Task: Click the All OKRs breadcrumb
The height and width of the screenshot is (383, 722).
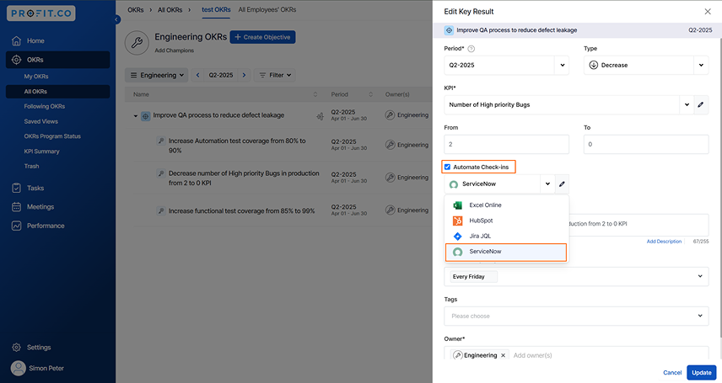Action: pyautogui.click(x=170, y=9)
